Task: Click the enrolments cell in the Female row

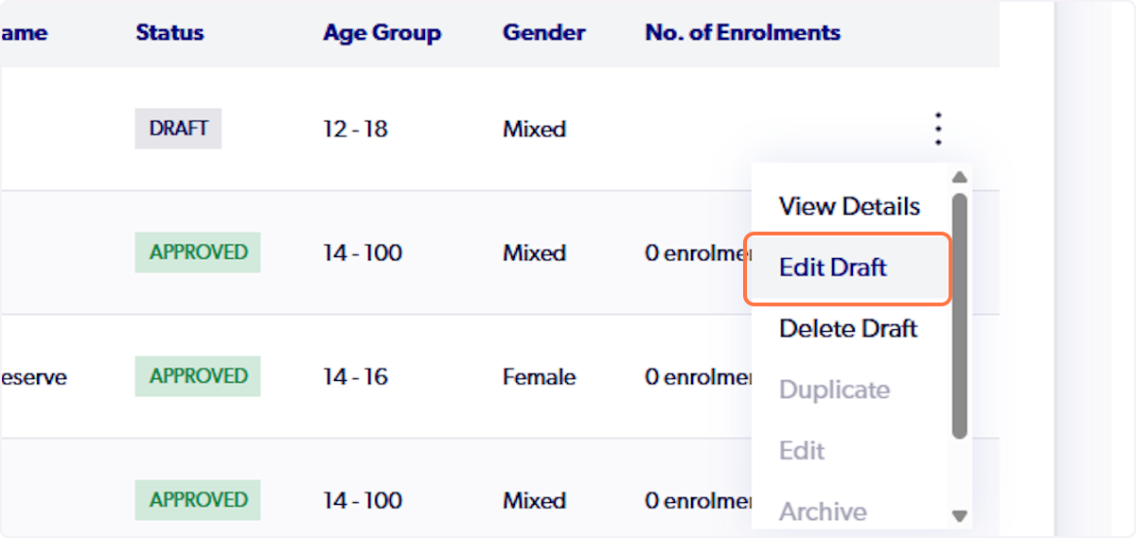Action: tap(699, 377)
